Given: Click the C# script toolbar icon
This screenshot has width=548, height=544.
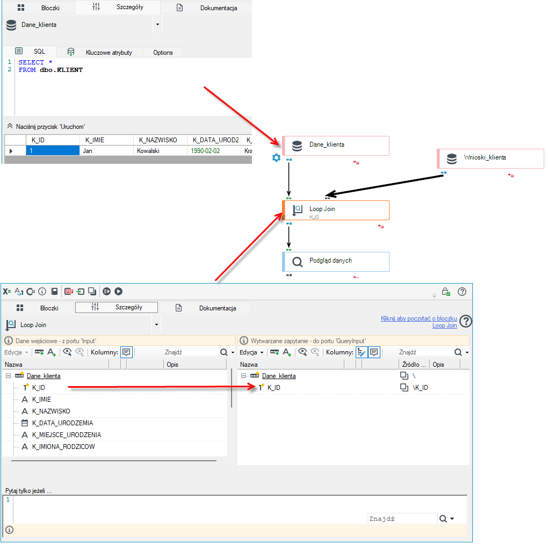Looking at the screenshot, I should tap(31, 292).
